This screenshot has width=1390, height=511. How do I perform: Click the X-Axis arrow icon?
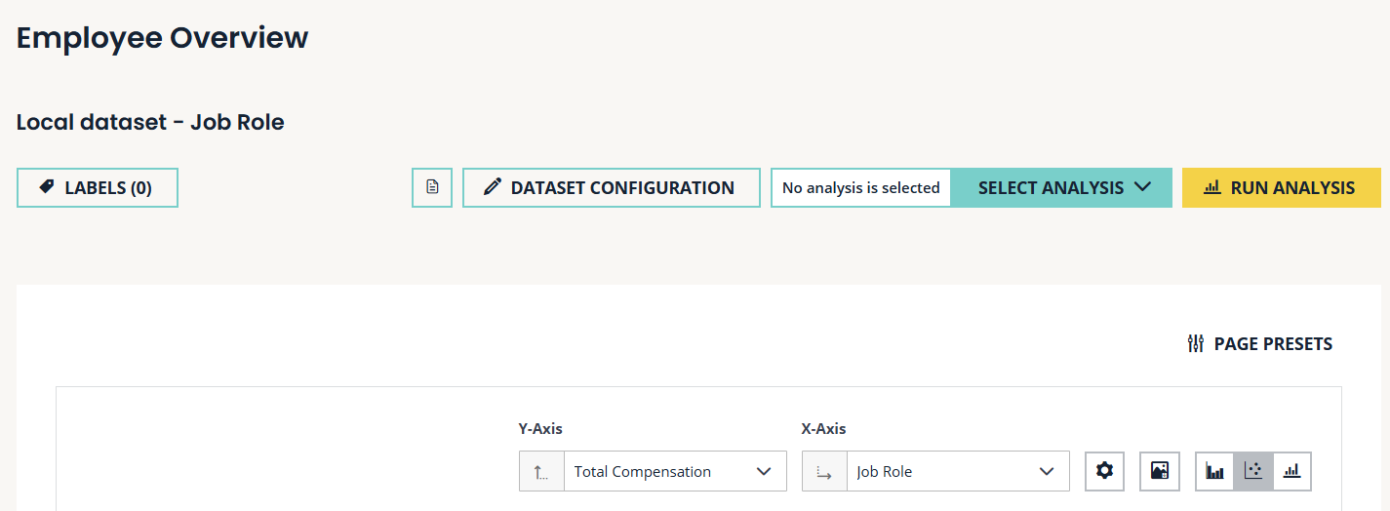(824, 472)
